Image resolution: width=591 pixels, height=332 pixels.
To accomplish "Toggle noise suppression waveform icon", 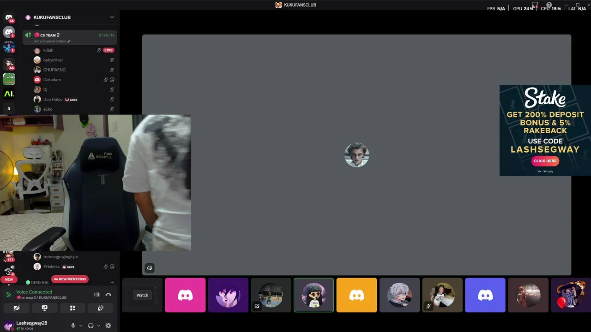I will point(97,295).
